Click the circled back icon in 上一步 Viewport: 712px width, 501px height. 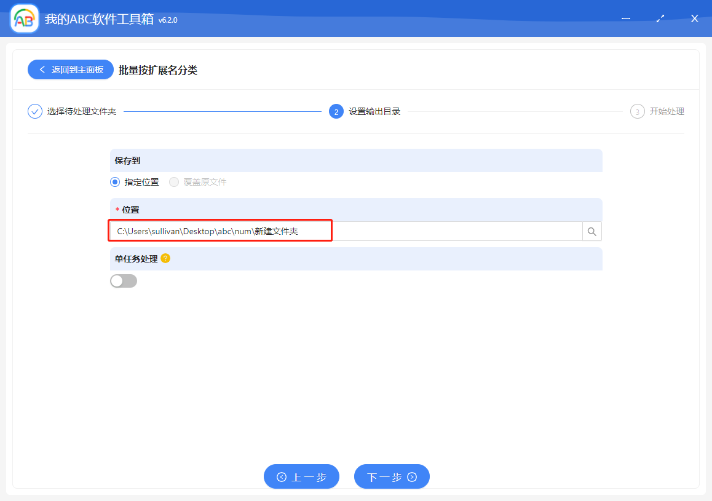(282, 476)
